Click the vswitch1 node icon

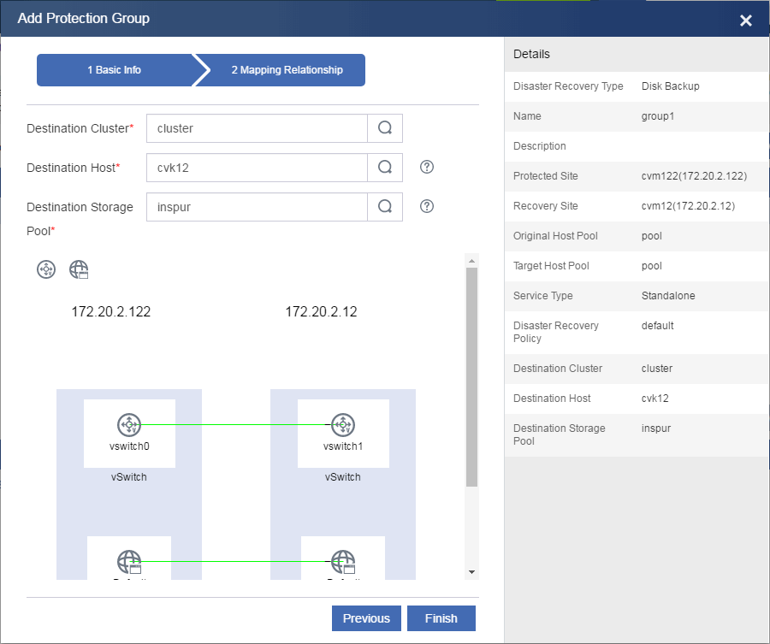(x=343, y=424)
